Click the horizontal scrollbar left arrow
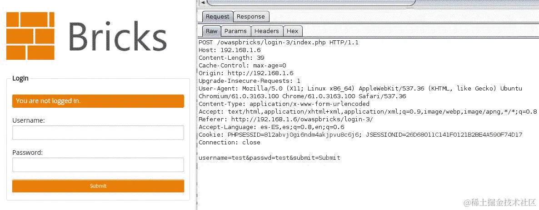This screenshot has width=539, height=210. pos(203,2)
